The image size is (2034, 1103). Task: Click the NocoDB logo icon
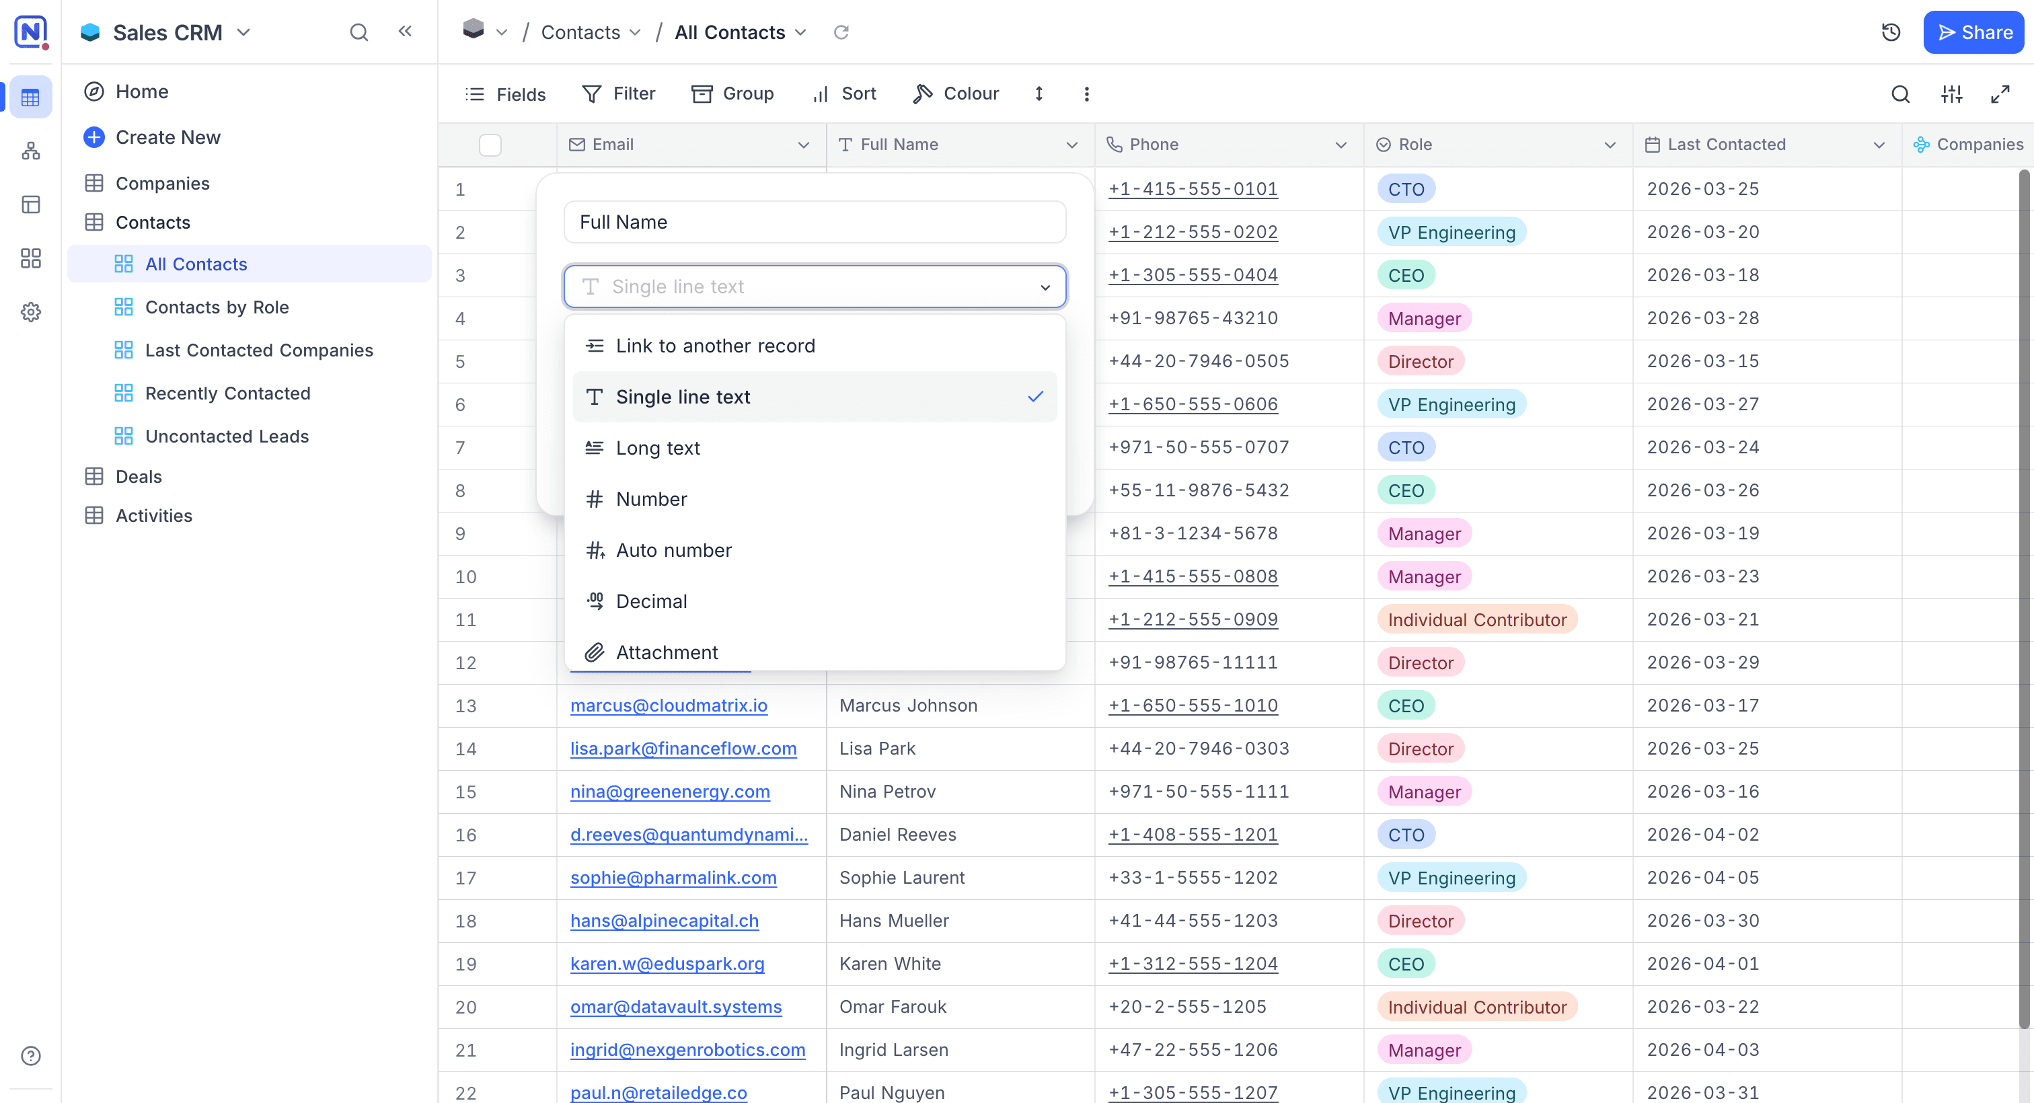coord(31,32)
